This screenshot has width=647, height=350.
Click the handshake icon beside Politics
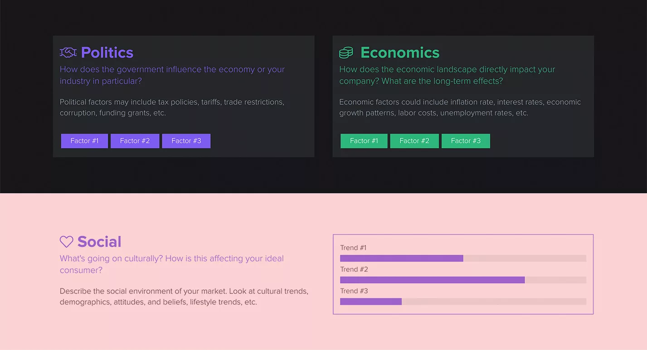(68, 52)
